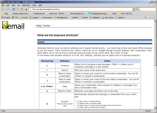
Task: Expand the URL history dropdown arrow
Action: click(133, 9)
